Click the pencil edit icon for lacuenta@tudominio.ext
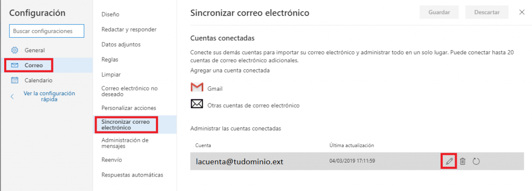The image size is (532, 191). click(449, 161)
